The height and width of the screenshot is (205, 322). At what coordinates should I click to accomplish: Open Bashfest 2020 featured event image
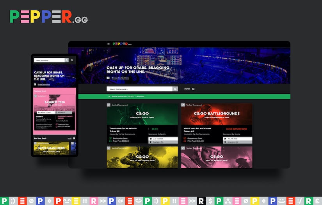[x=55, y=103]
